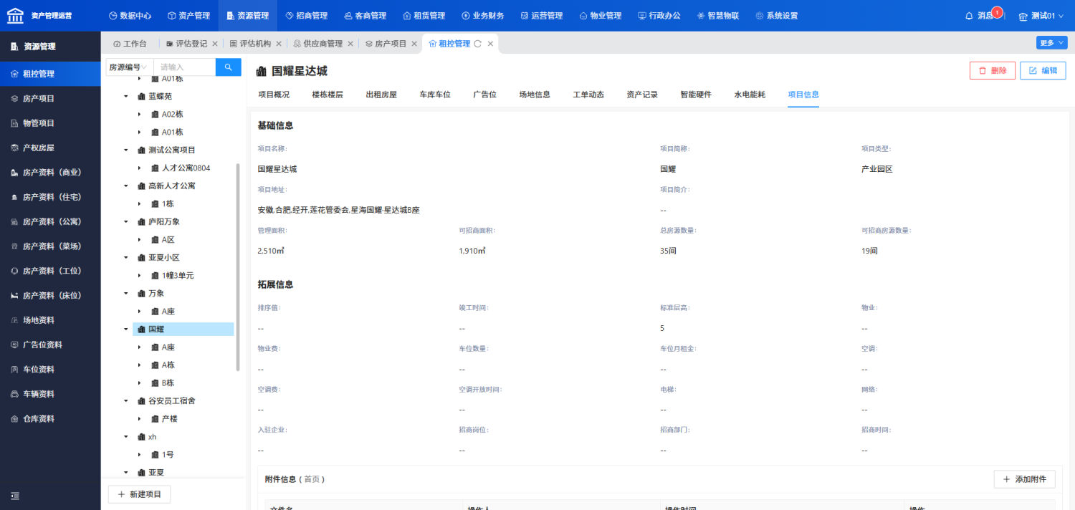Image resolution: width=1075 pixels, height=510 pixels.
Task: Select the xh project tree item
Action: coord(152,436)
